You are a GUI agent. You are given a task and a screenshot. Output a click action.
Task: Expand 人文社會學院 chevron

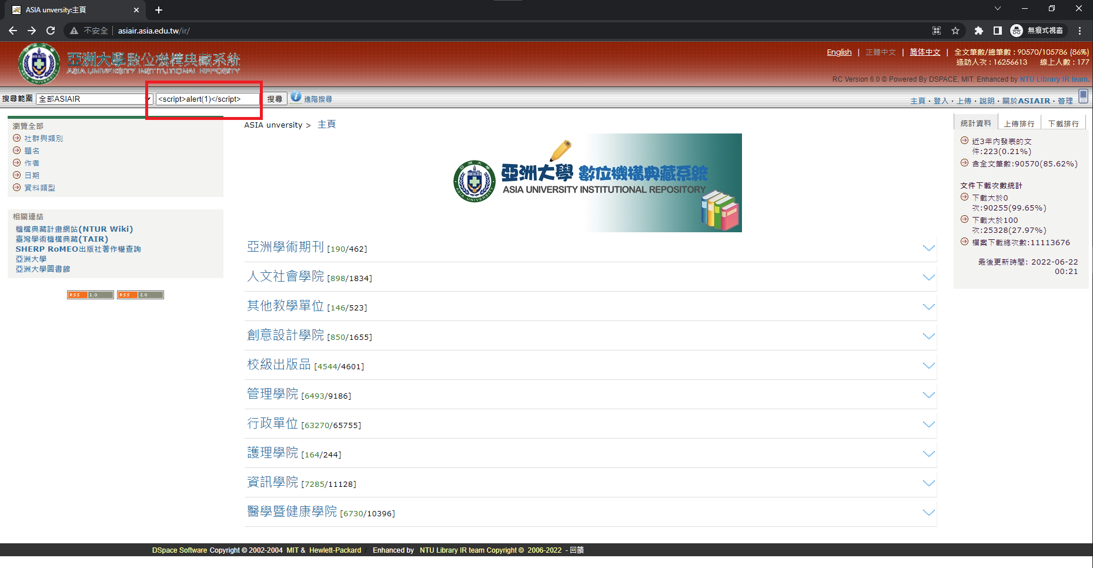(929, 278)
